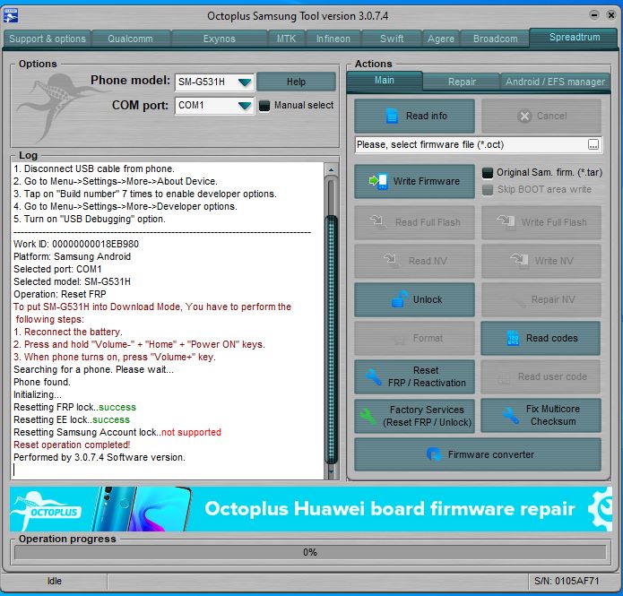Click the blue padlock Unlock icon

pyautogui.click(x=399, y=299)
